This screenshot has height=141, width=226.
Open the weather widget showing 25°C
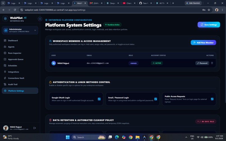coord(11,137)
